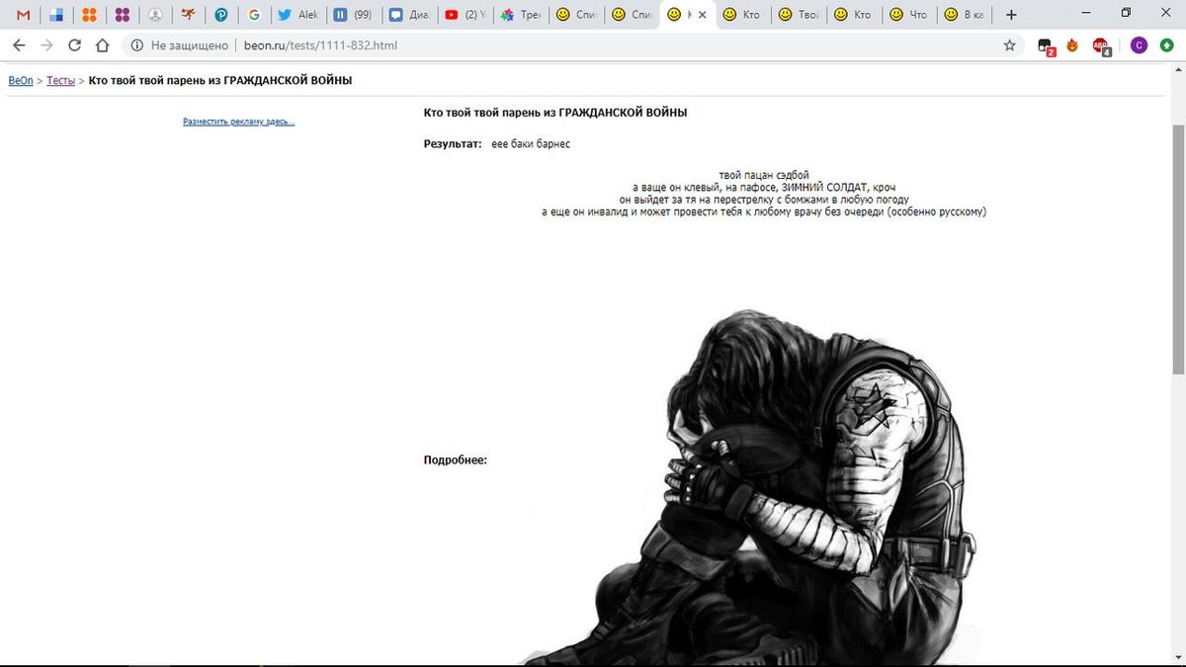Click the 'Результат:' label
1186x667 pixels.
click(x=453, y=144)
